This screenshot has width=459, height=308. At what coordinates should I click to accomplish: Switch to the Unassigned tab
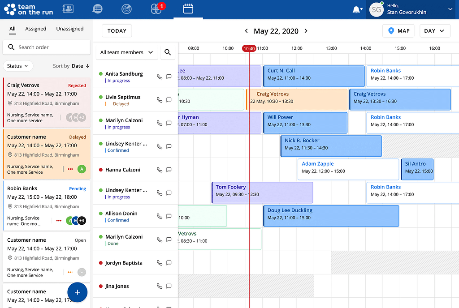pos(69,29)
